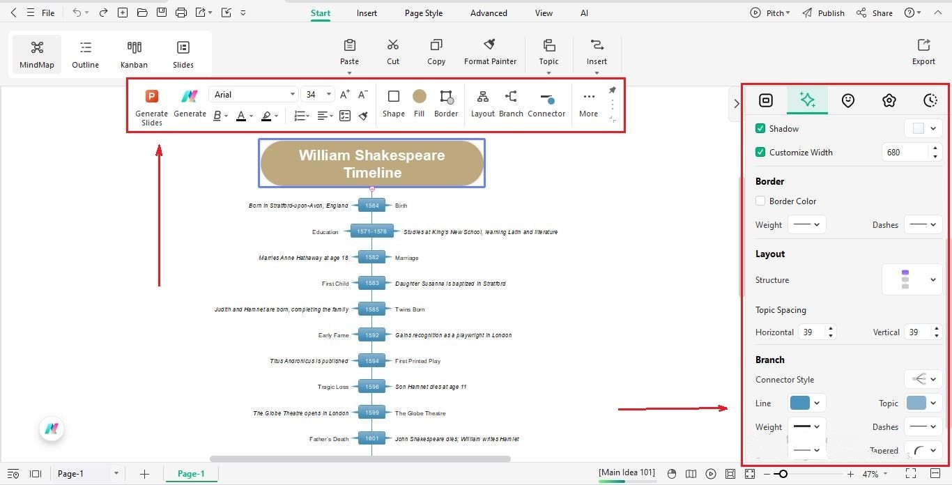Screen dimensions: 952x485
Task: Activate the Format Painter
Action: tap(490, 52)
